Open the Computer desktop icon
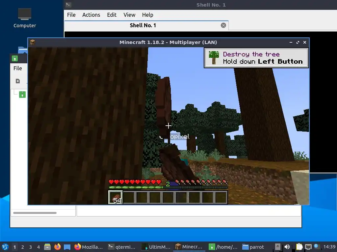The width and height of the screenshot is (337, 252). [24, 18]
